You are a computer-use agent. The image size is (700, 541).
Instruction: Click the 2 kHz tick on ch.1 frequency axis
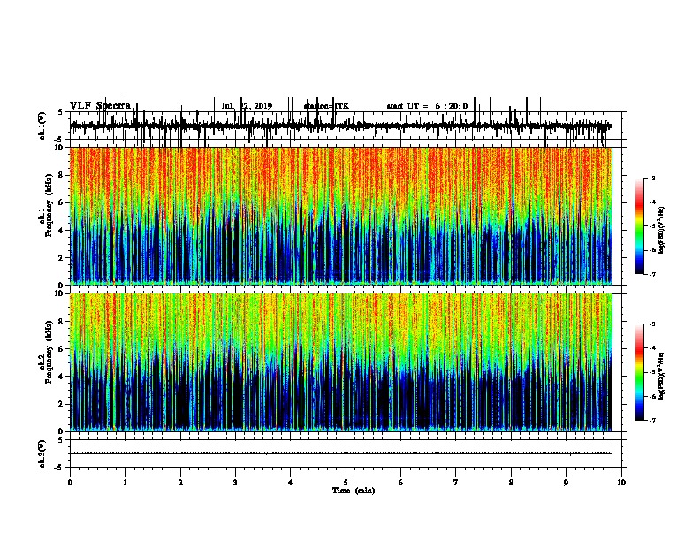pyautogui.click(x=62, y=257)
